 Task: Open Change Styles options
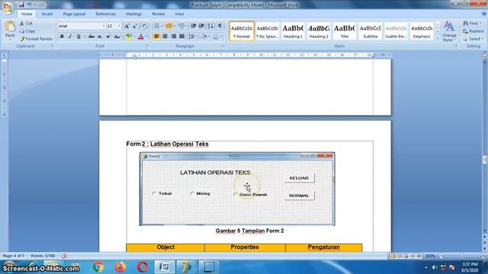tap(449, 31)
